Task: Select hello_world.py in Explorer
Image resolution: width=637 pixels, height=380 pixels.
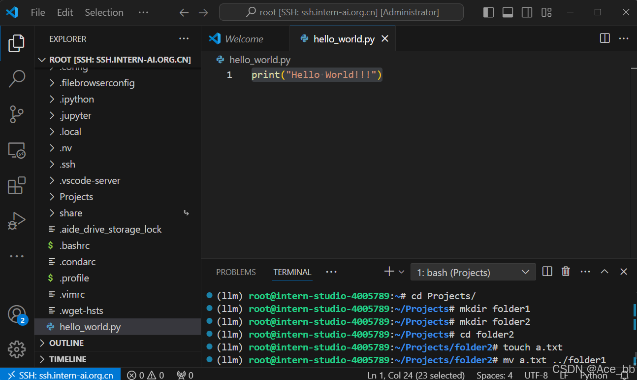Action: coord(118,327)
